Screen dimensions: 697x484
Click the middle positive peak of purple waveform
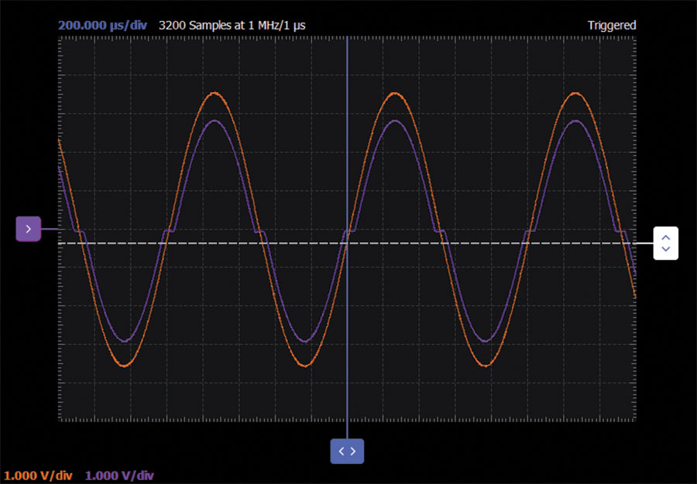(394, 121)
